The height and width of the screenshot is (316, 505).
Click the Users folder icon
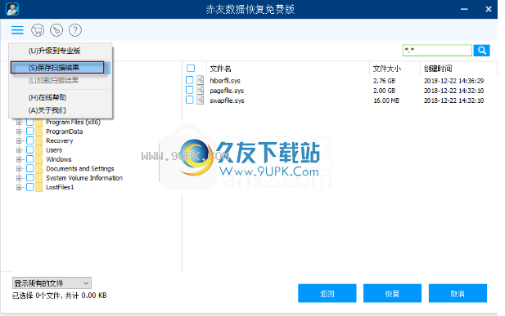(x=39, y=150)
